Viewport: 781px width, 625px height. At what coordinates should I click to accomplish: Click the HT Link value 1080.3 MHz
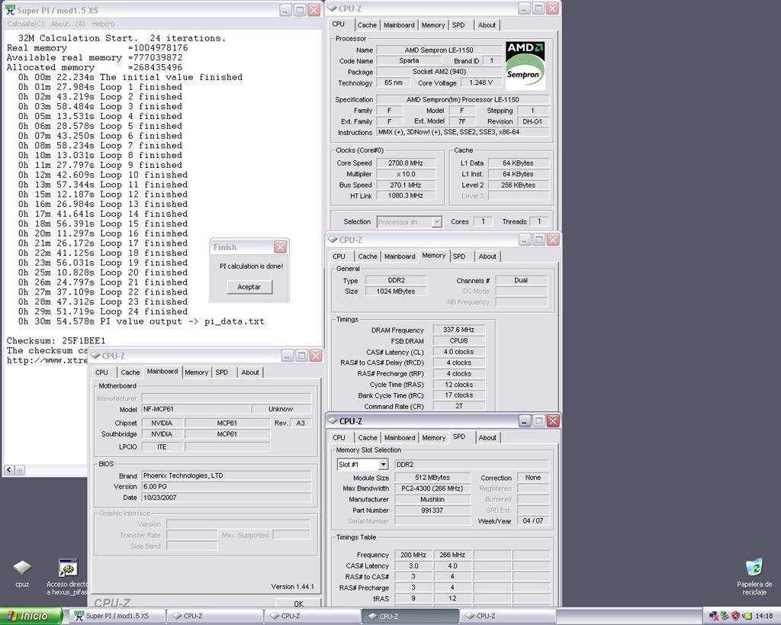pos(406,196)
